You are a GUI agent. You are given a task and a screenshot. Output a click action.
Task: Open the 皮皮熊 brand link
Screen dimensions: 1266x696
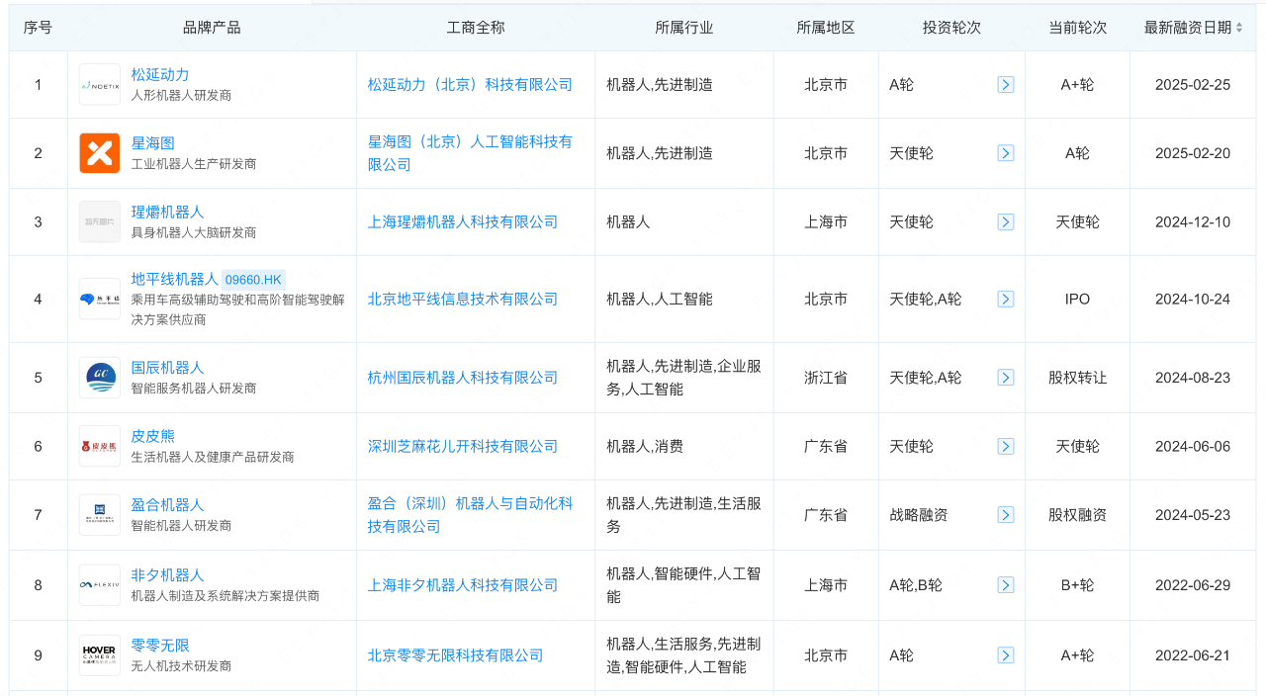153,436
